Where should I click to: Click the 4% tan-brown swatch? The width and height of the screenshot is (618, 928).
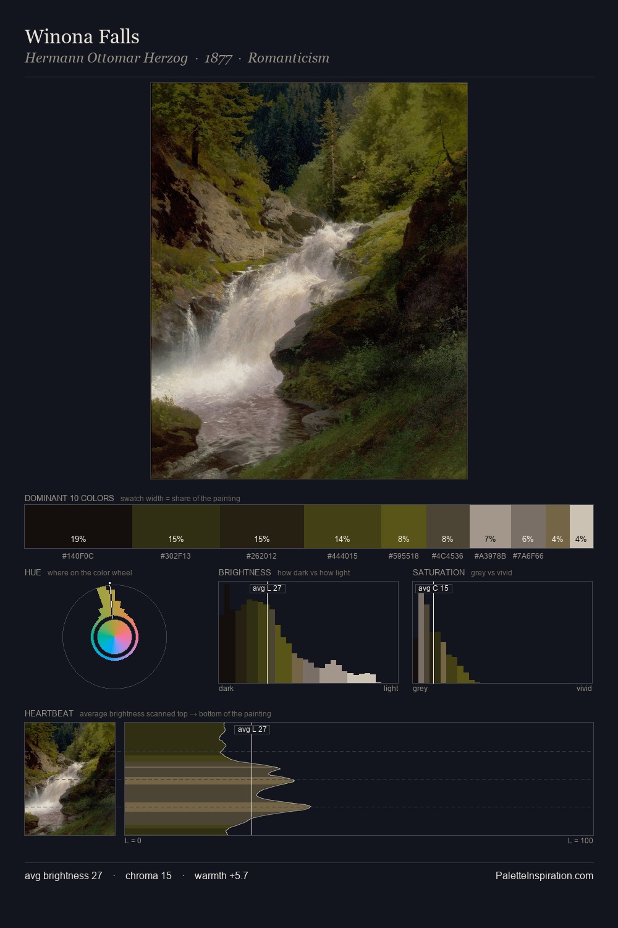[x=557, y=526]
